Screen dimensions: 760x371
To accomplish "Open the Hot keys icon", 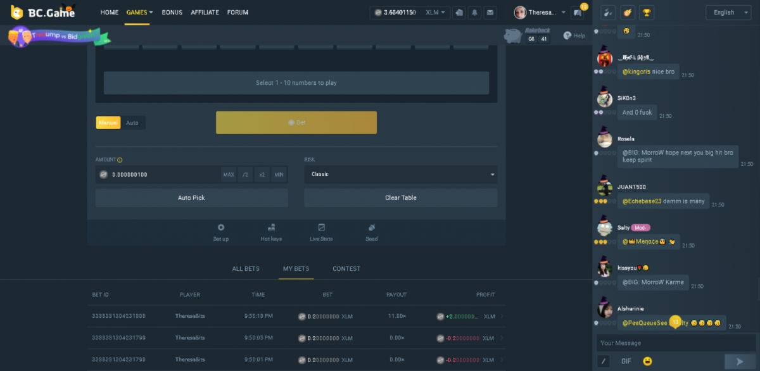I will [271, 232].
